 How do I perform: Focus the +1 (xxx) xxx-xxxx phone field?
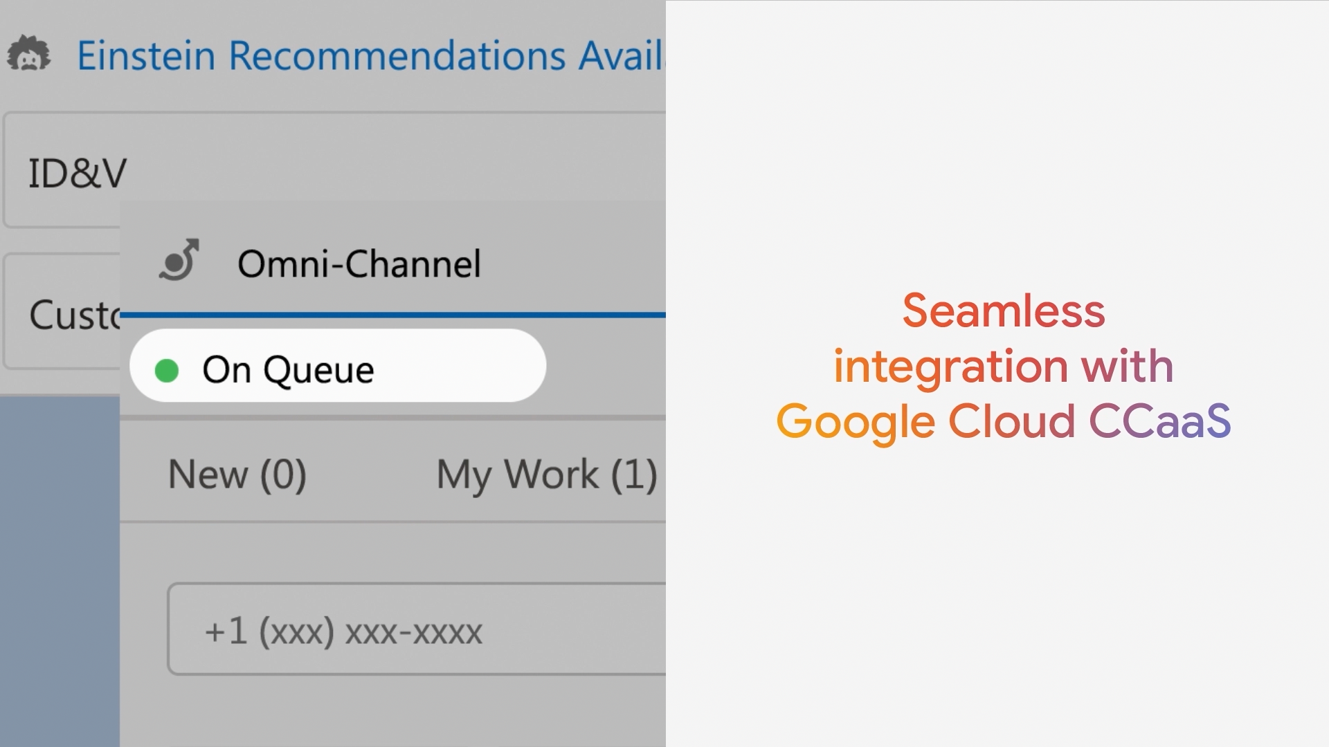coord(415,630)
